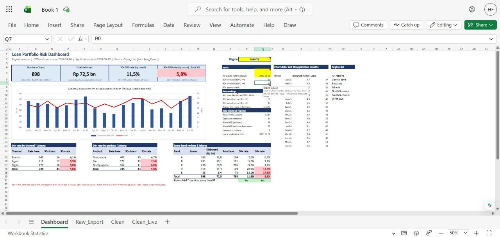Open the Settings gear

[x=472, y=9]
